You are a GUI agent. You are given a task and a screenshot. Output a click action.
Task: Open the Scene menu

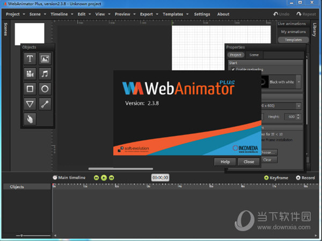coord(38,14)
